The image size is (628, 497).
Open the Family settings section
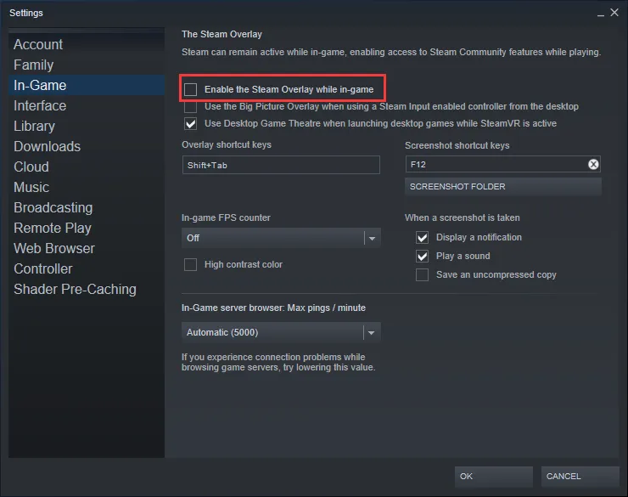[86, 65]
